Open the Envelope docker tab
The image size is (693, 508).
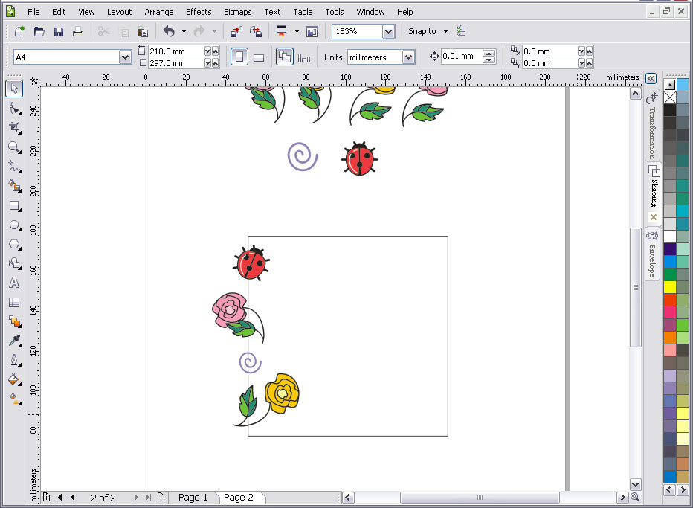(x=652, y=254)
